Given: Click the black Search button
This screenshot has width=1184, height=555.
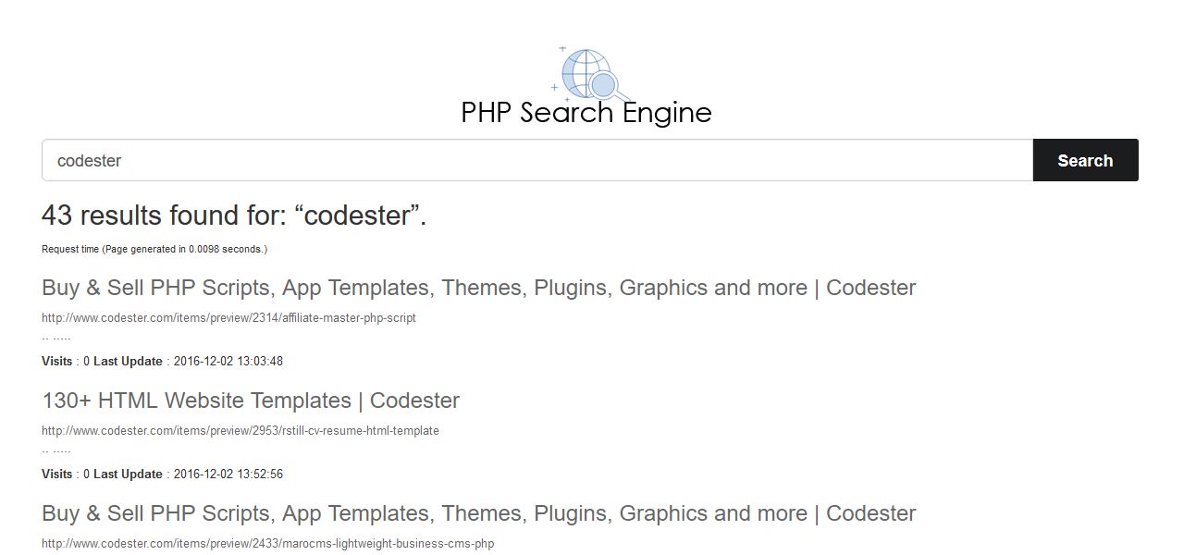Looking at the screenshot, I should pos(1085,160).
